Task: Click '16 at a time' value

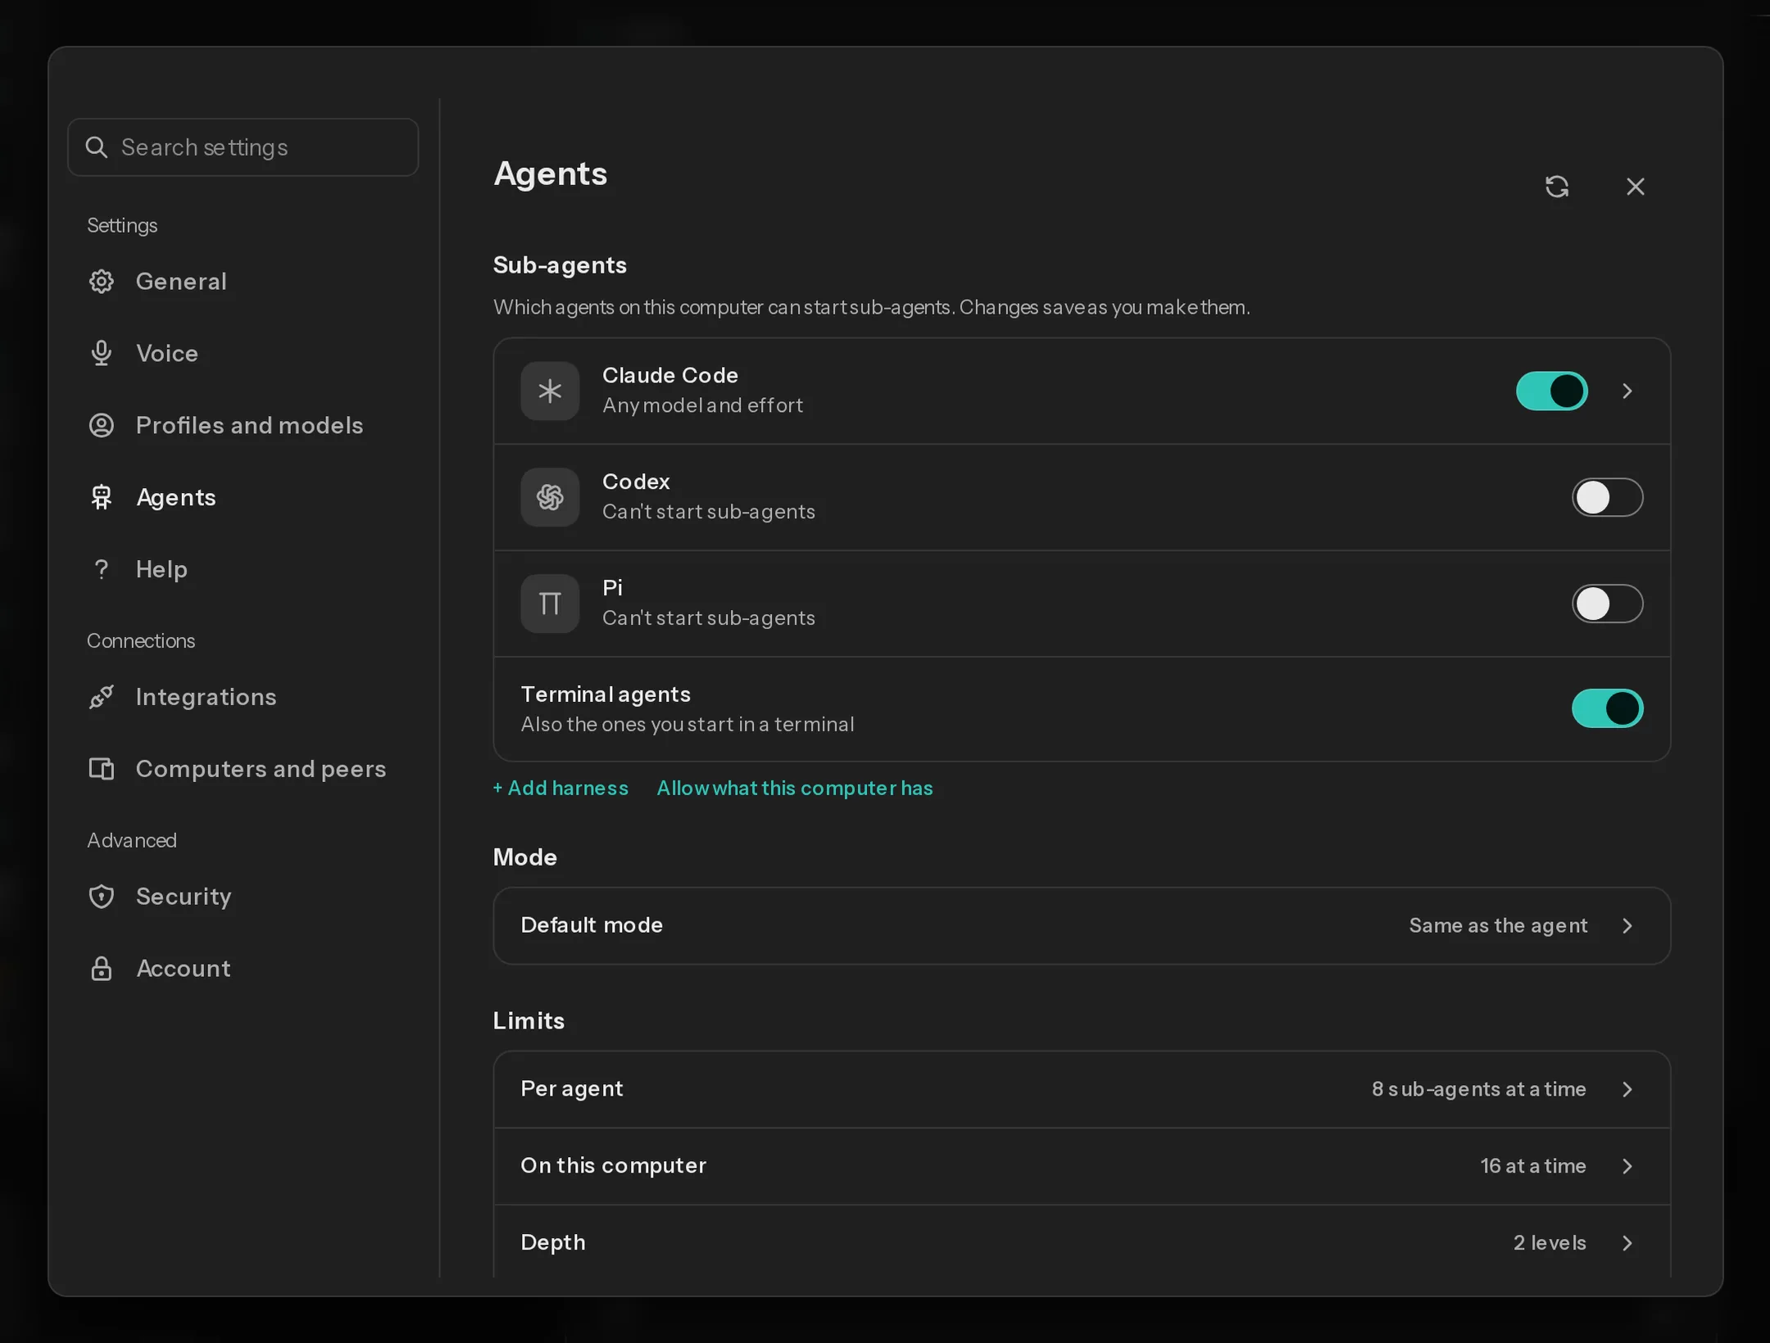Action: (x=1533, y=1166)
